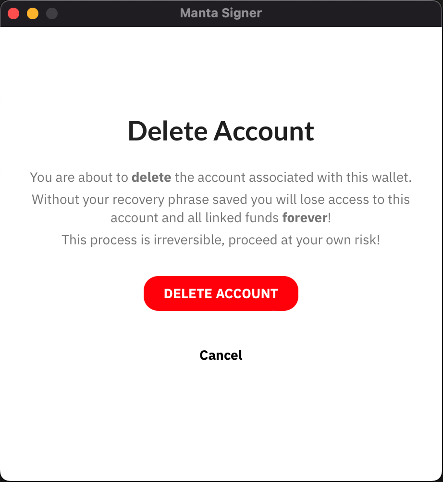Click the red DELETE ACCOUNT button
The width and height of the screenshot is (443, 482).
point(221,293)
